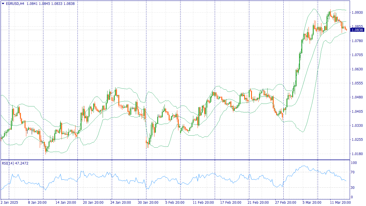This screenshot has width=366, height=206.
Task: Select the 14 Jan 20:00 time label
Action: (66, 203)
